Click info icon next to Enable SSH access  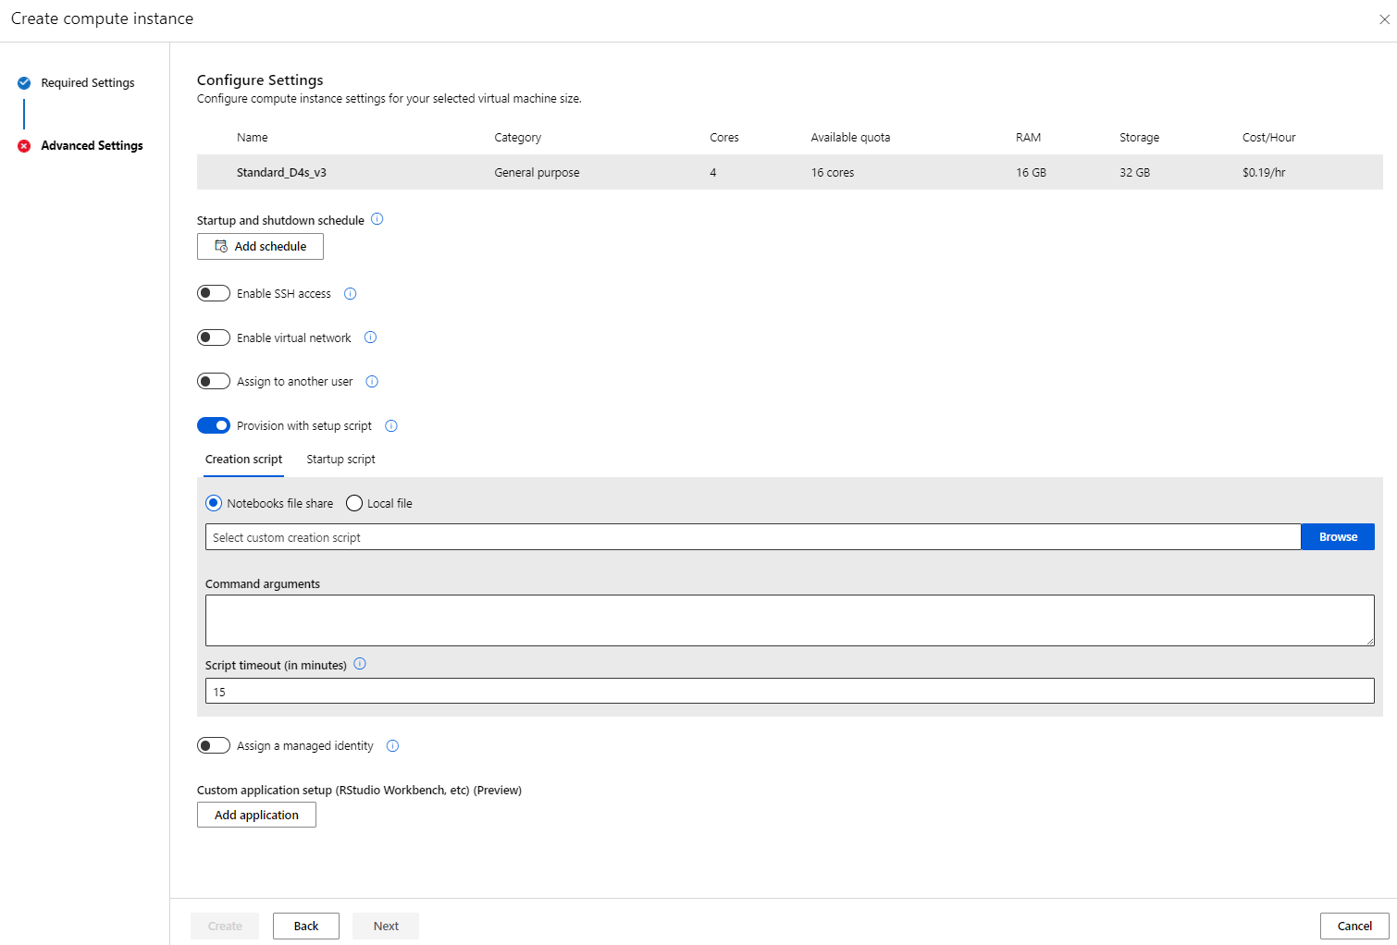pyautogui.click(x=350, y=294)
